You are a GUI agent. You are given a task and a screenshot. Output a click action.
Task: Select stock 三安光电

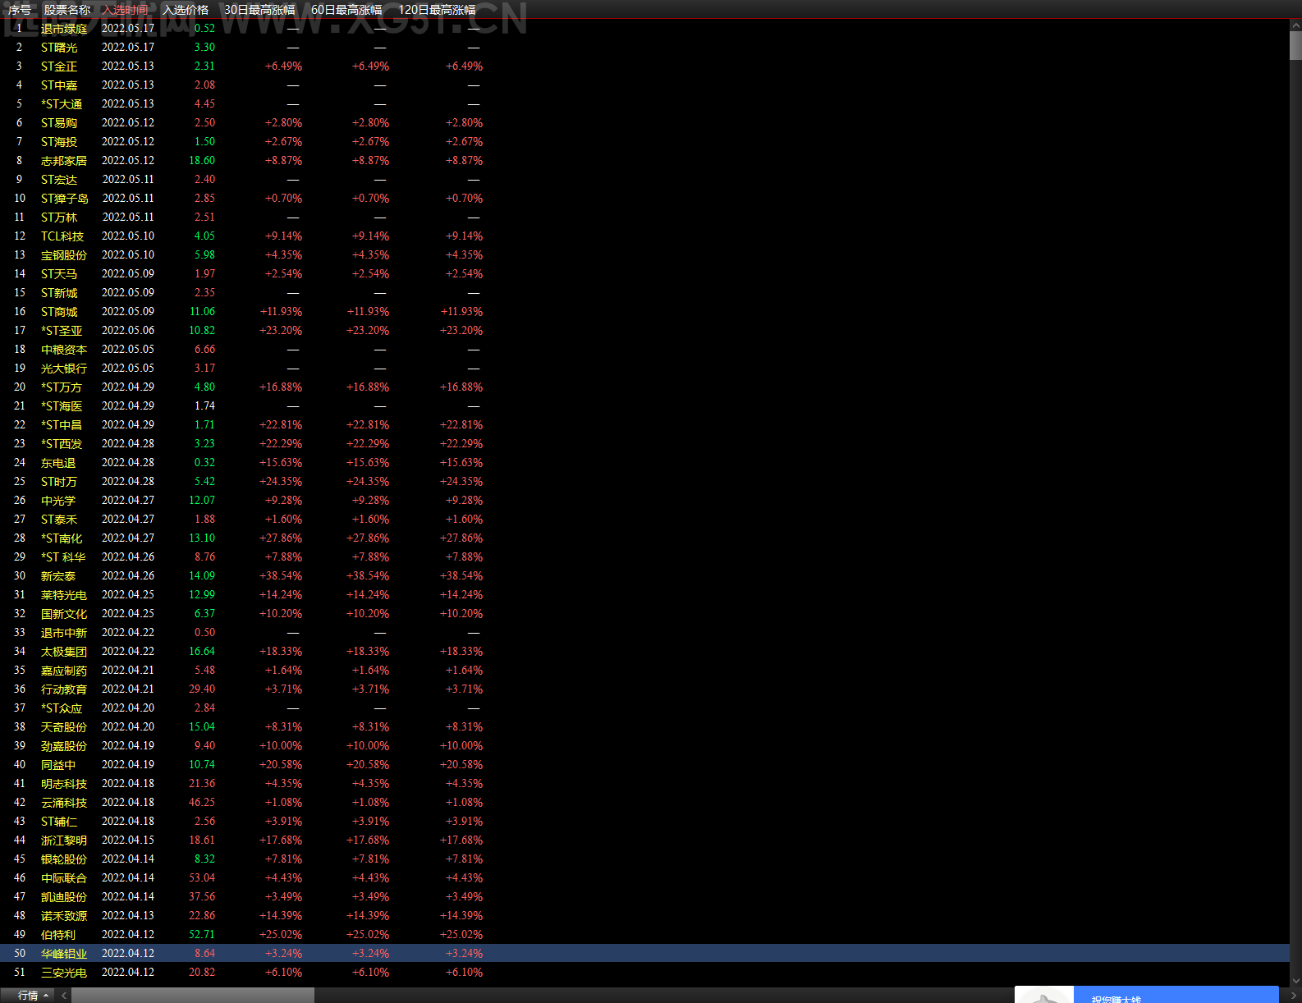(64, 973)
